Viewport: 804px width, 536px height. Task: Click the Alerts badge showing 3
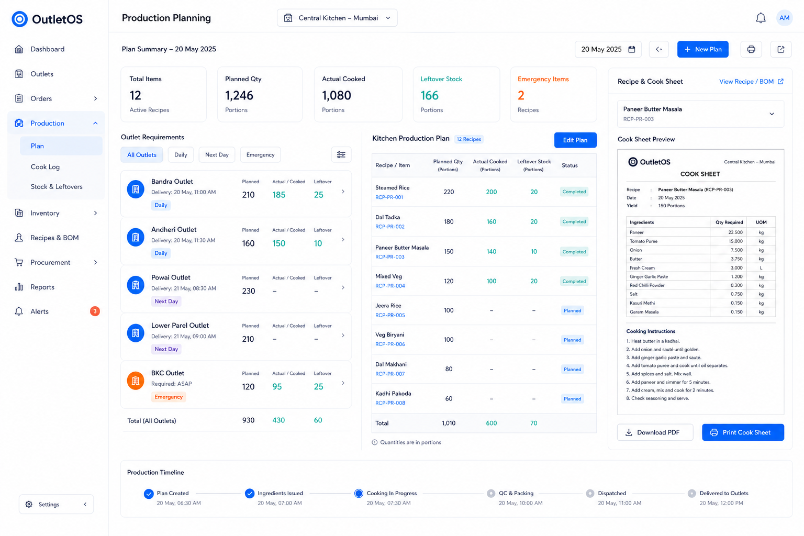tap(95, 311)
